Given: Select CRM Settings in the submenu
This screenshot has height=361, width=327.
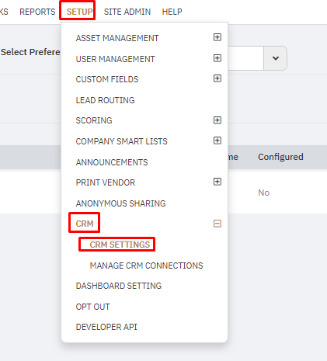Looking at the screenshot, I should click(x=120, y=245).
